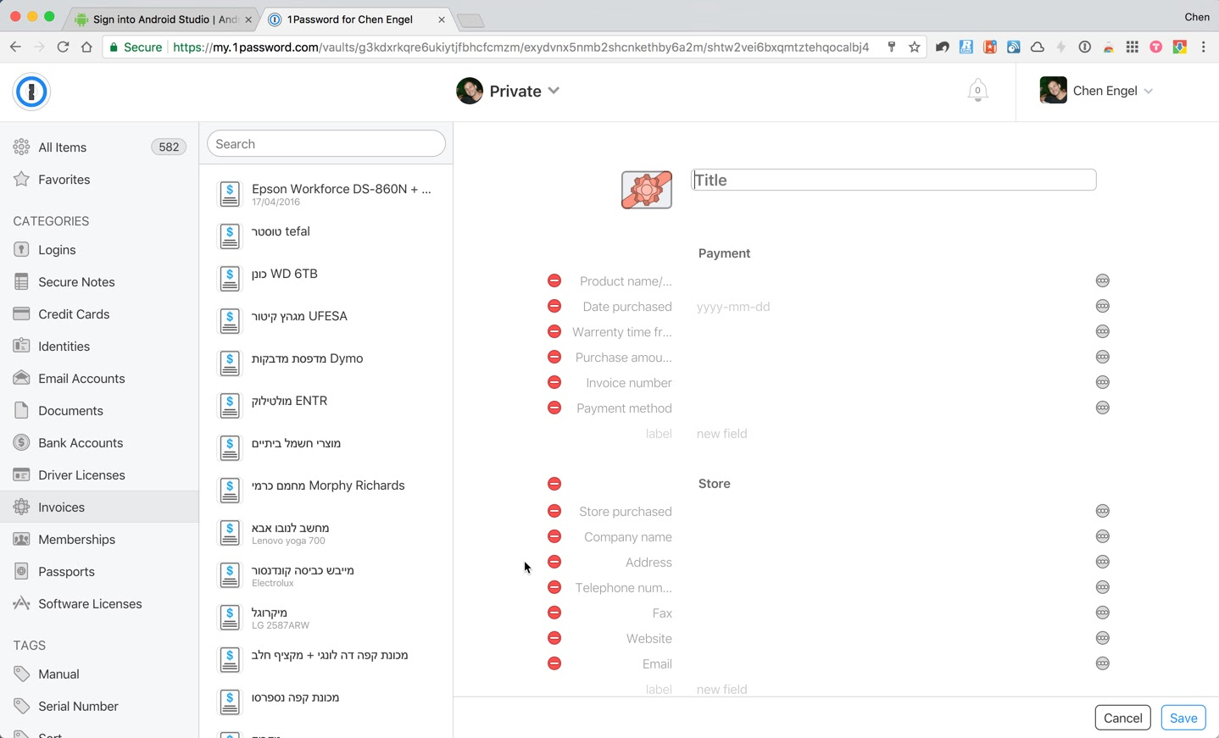Open the Electrolux invoice item

(x=326, y=575)
